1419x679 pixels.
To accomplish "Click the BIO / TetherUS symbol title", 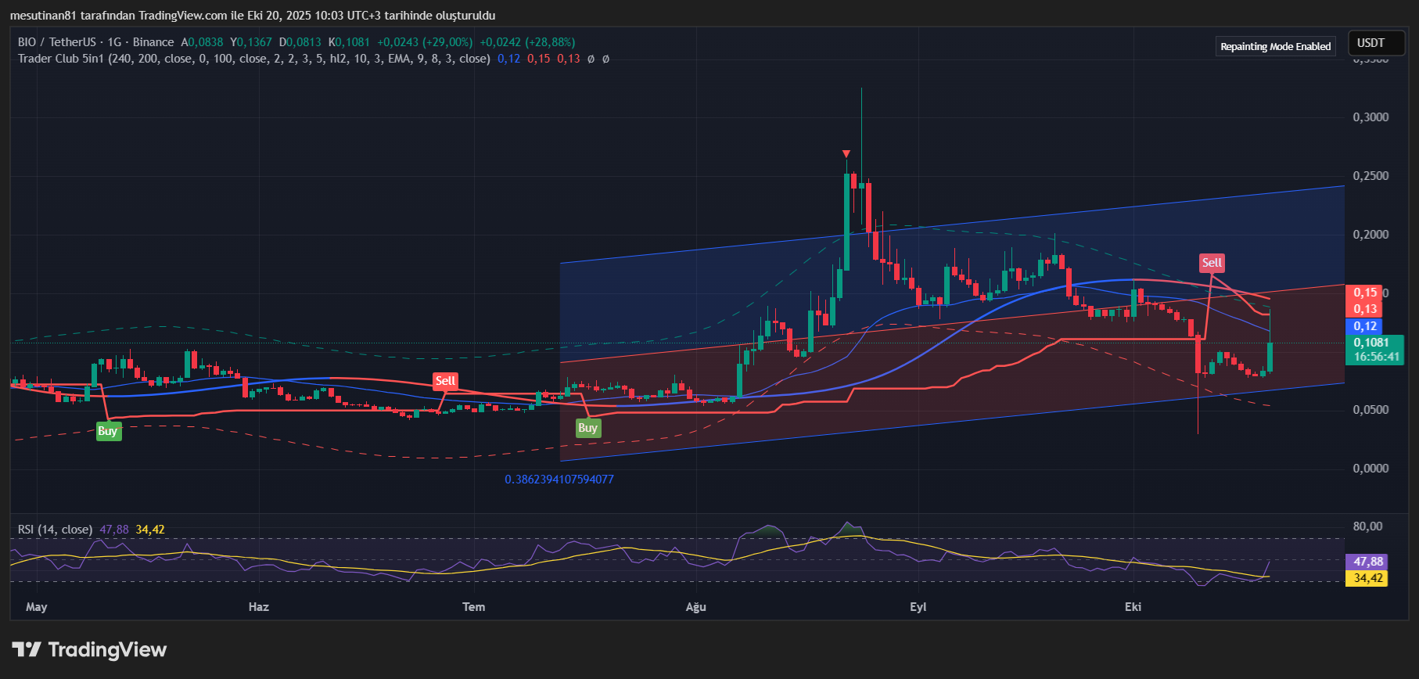I will [x=57, y=42].
